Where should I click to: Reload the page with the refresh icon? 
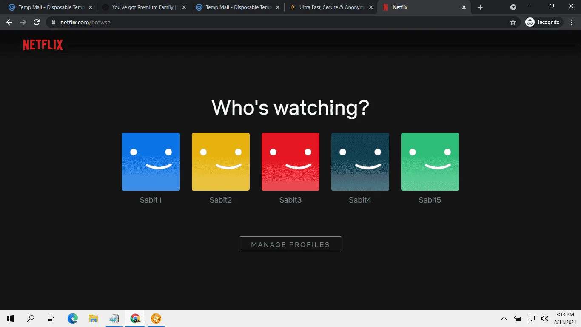coord(37,22)
